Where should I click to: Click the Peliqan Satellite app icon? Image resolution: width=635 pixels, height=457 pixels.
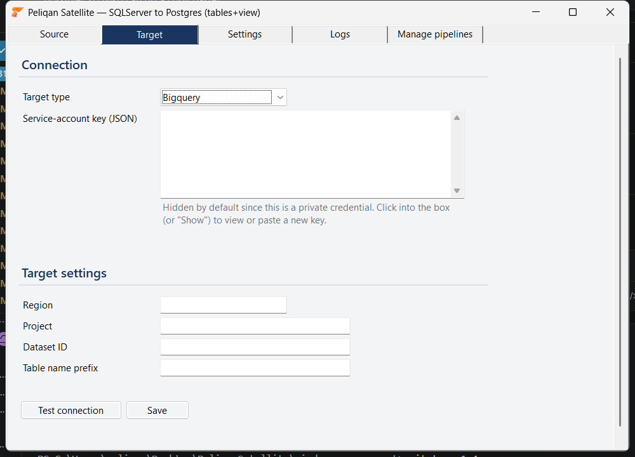(17, 12)
